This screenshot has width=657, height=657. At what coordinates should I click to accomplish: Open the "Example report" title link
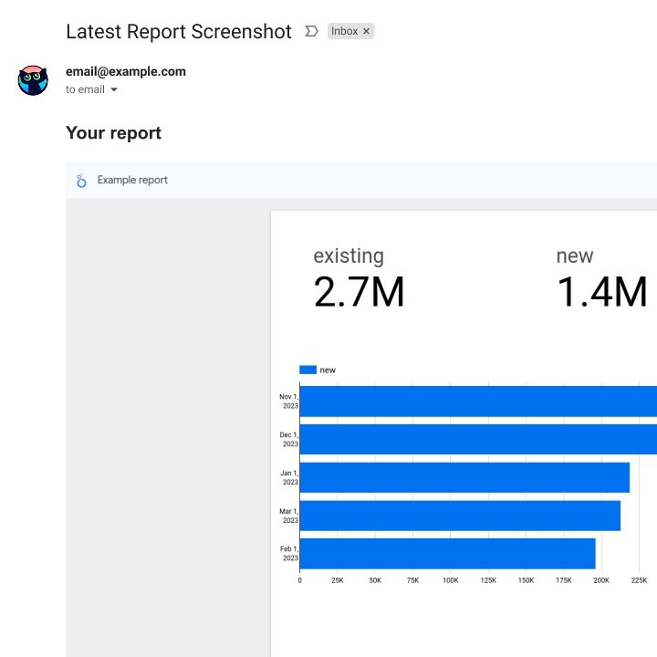click(132, 180)
